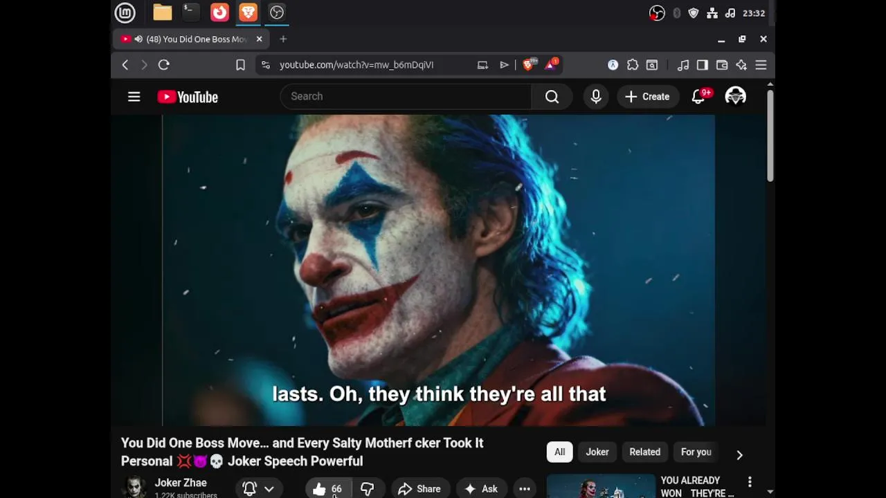Open options for YOU ALREADY WON video
Screen dimensions: 886x498
[x=750, y=481]
